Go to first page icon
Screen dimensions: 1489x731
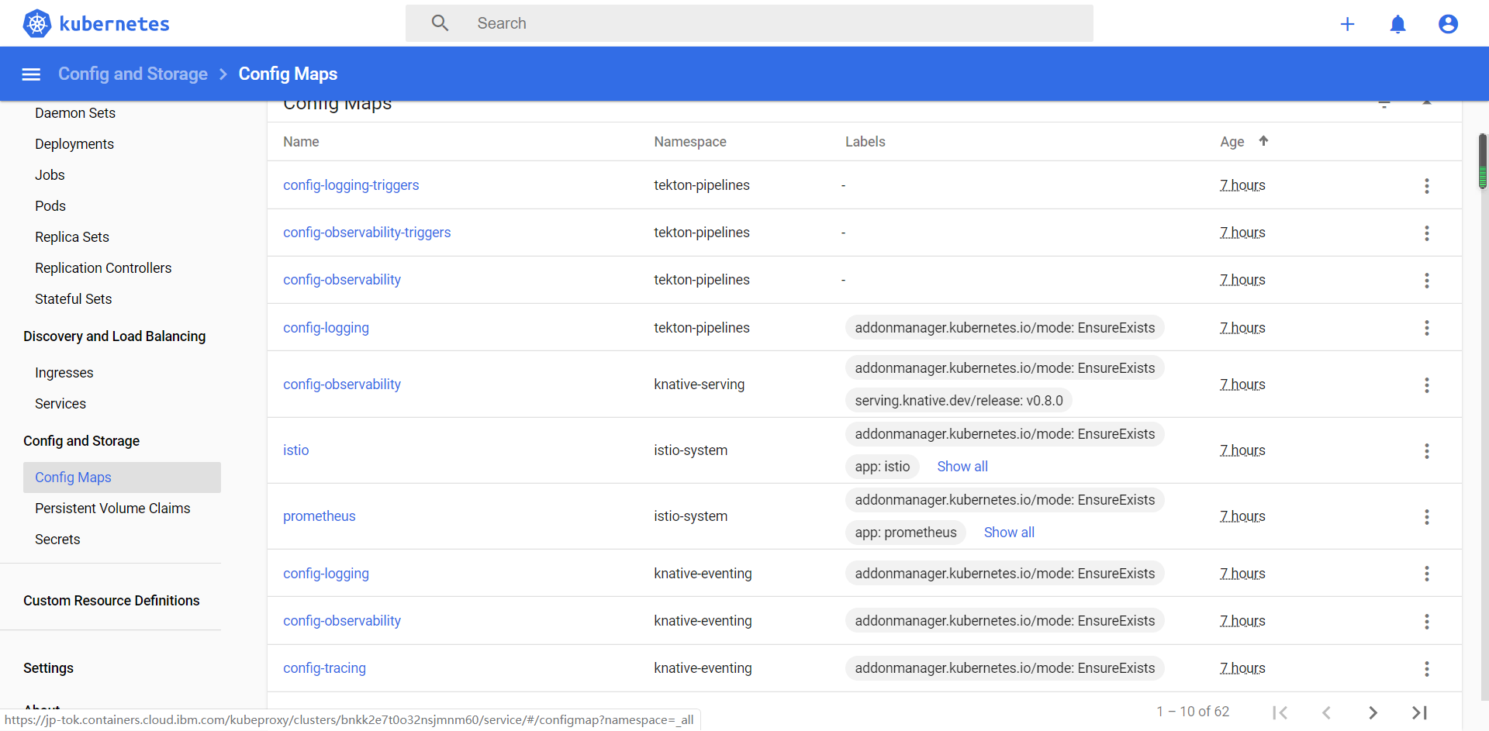(x=1280, y=712)
